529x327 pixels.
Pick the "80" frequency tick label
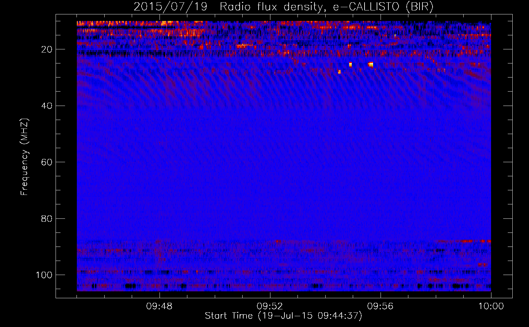[x=47, y=219]
